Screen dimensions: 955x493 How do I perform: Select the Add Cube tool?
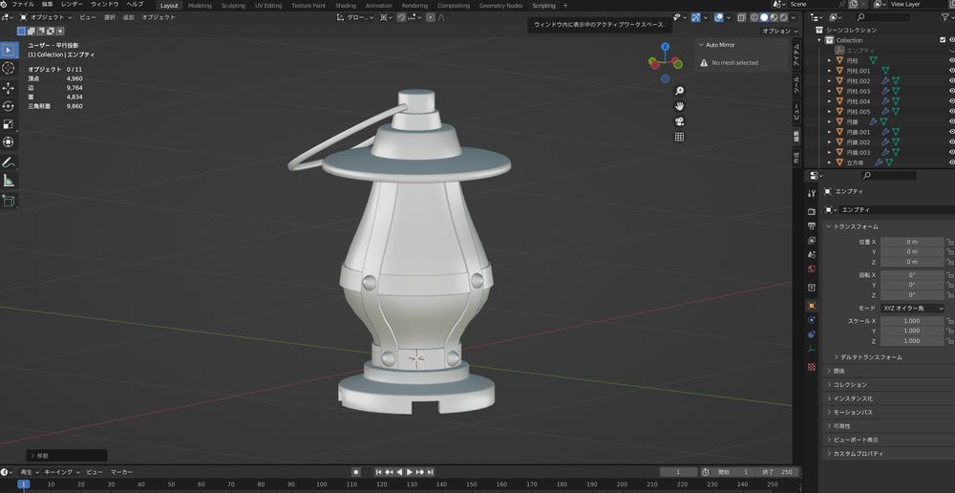(9, 201)
